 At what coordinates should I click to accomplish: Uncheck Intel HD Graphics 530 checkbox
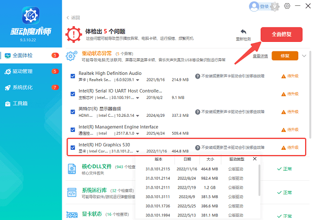(x=73, y=148)
